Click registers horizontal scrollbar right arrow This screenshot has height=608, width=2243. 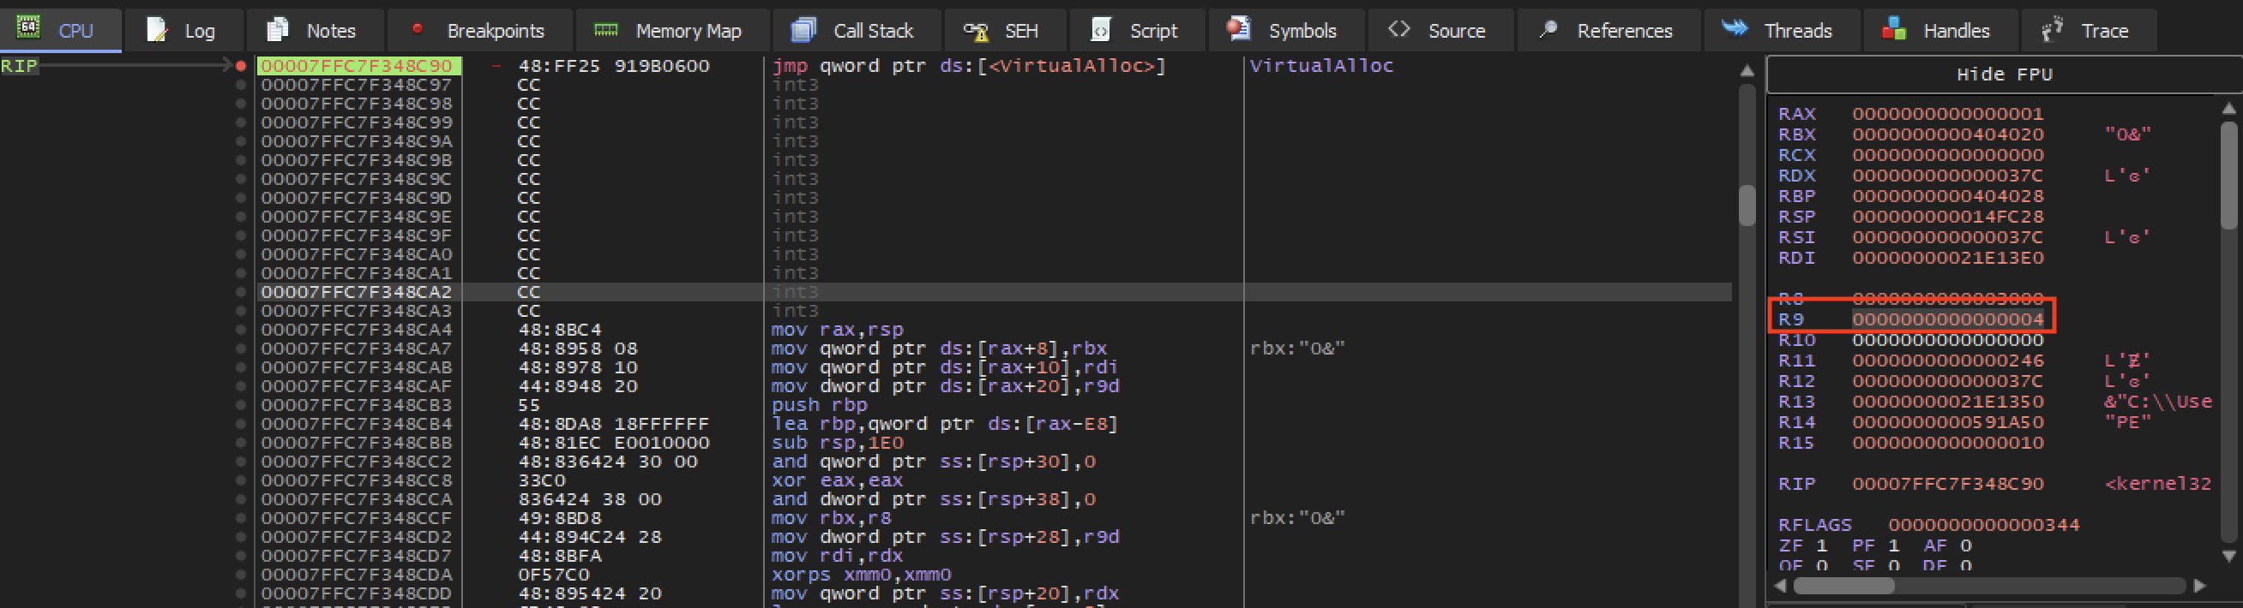click(2199, 586)
